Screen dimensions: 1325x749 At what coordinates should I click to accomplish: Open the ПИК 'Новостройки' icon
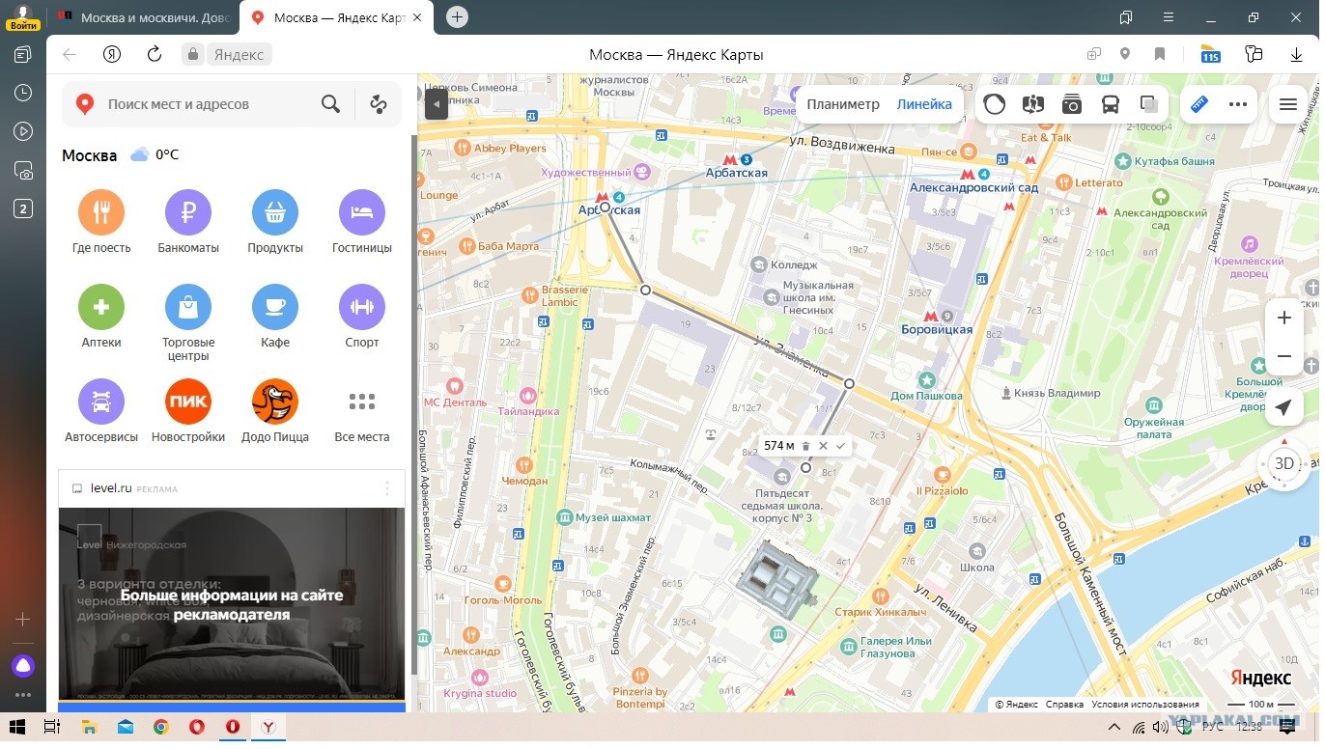coord(188,402)
